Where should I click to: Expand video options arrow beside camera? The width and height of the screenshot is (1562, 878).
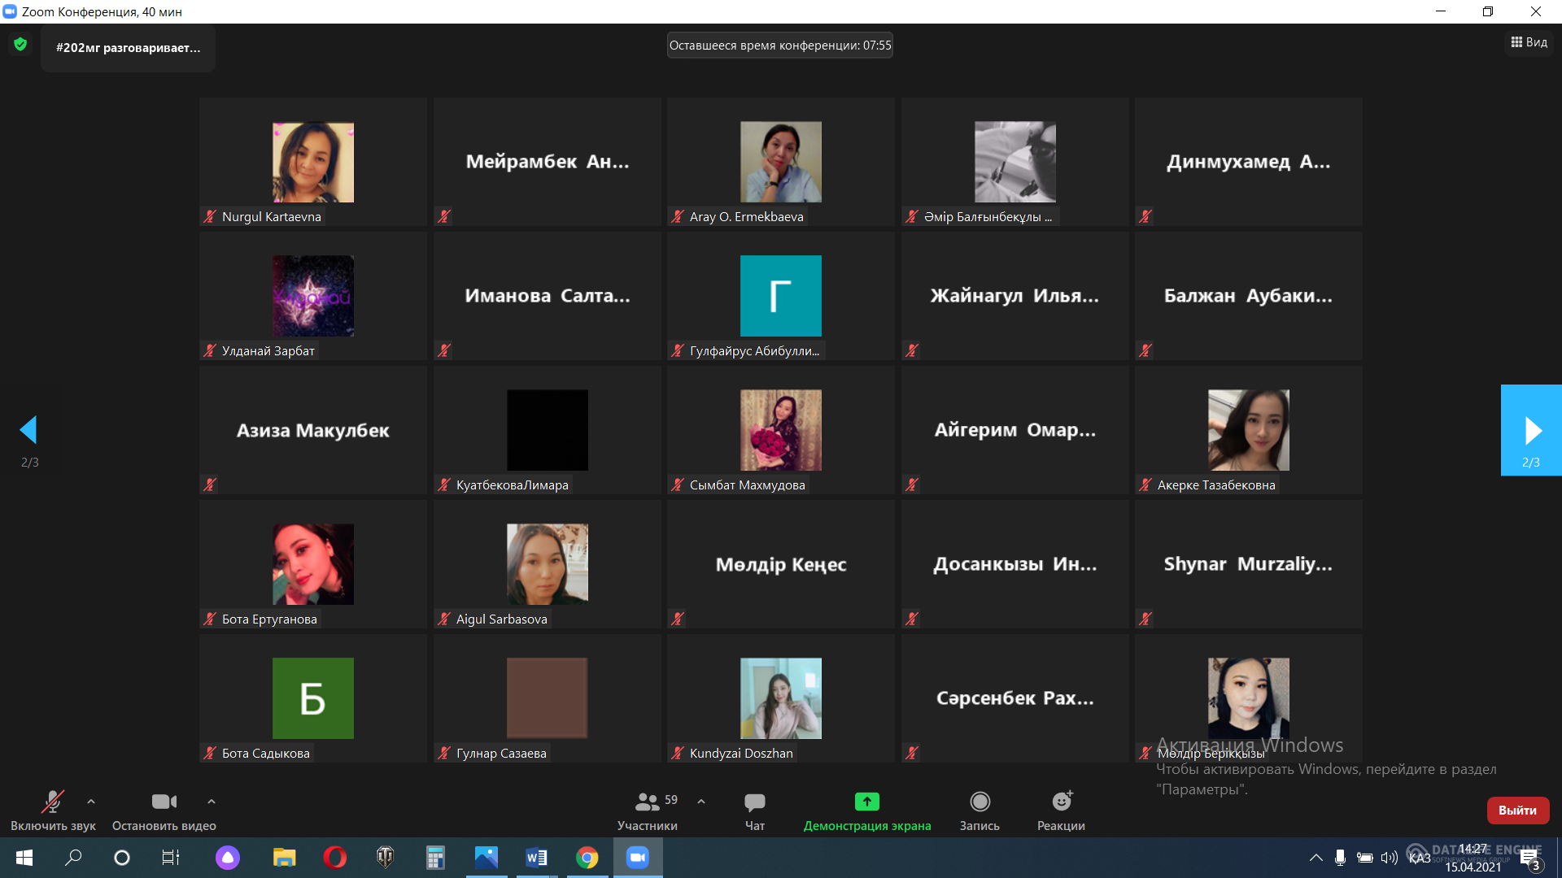click(212, 802)
